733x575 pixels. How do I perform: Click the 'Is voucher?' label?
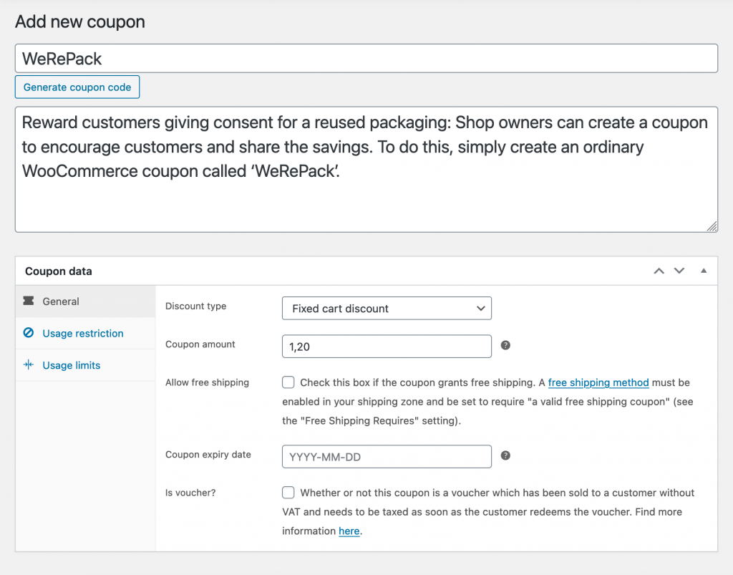(x=190, y=493)
